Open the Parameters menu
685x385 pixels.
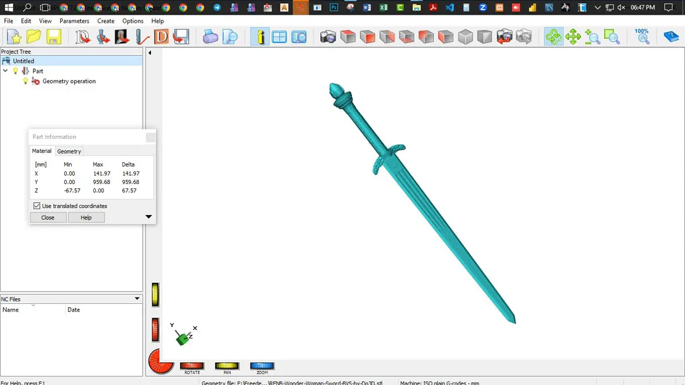click(x=74, y=21)
